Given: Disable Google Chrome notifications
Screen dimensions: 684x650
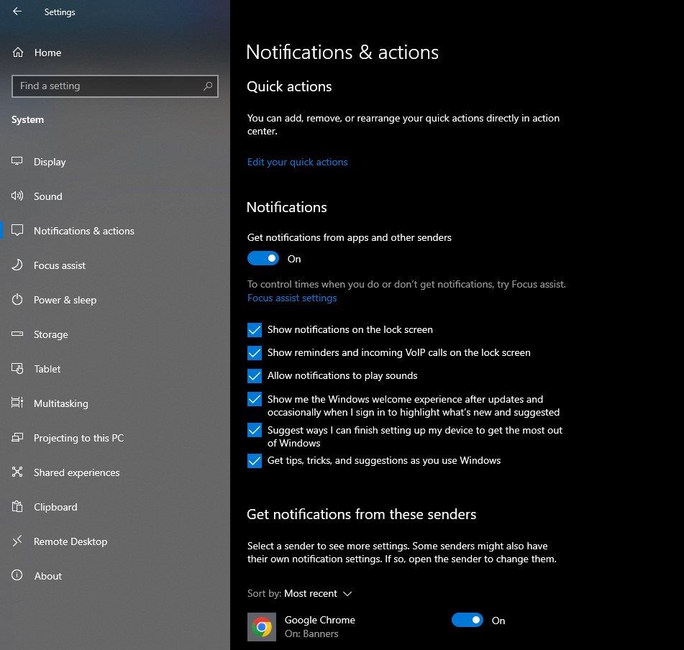Looking at the screenshot, I should [x=468, y=620].
